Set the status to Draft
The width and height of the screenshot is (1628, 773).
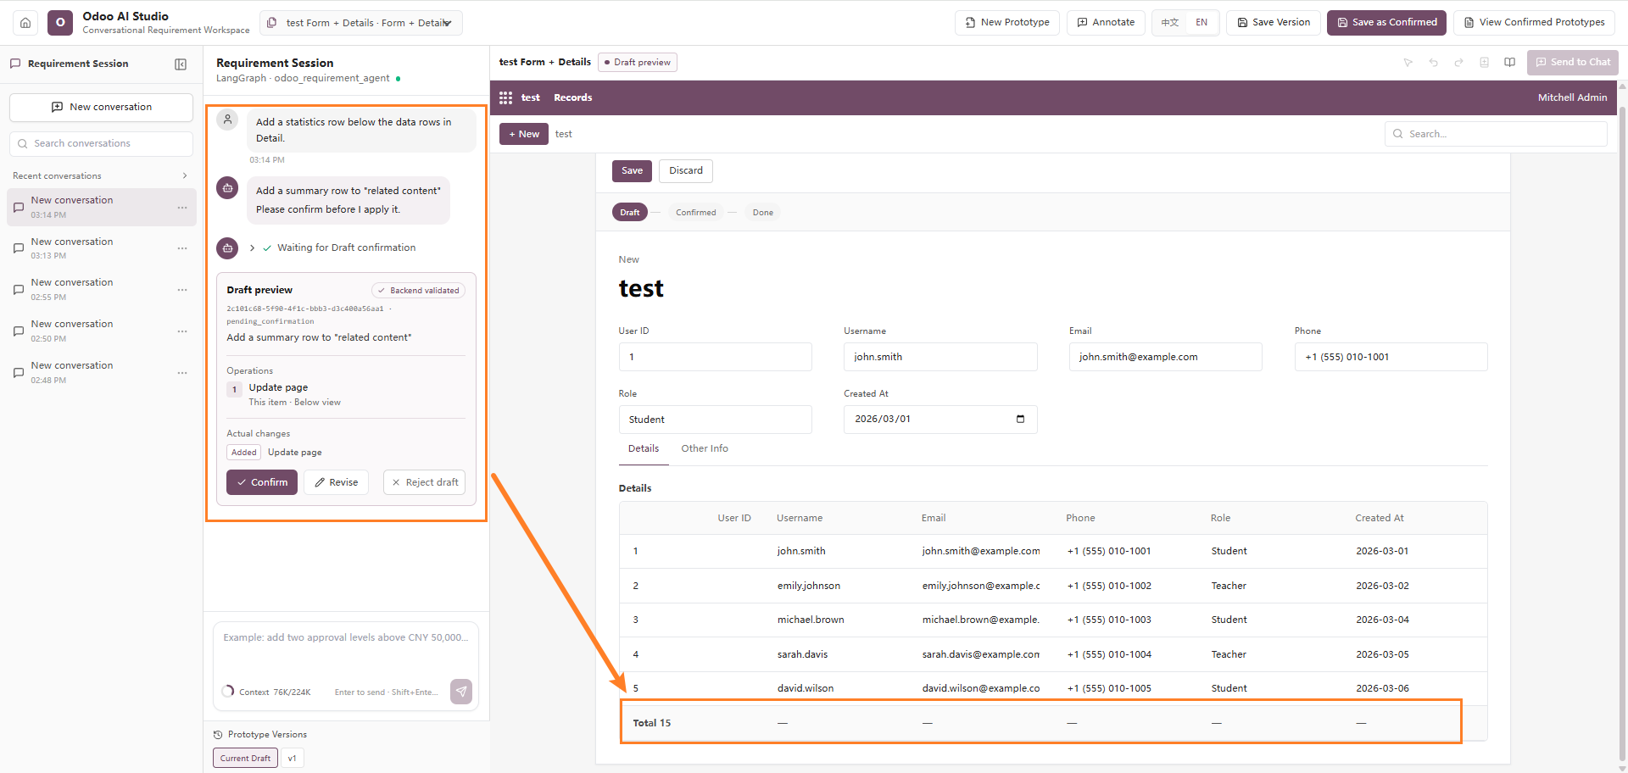pos(630,213)
